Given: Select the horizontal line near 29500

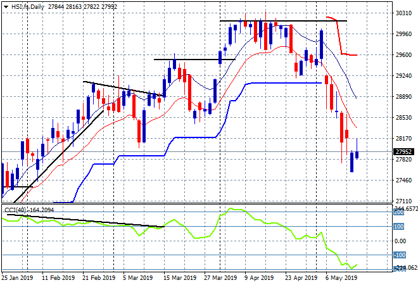Looking at the screenshot, I should coord(194,60).
